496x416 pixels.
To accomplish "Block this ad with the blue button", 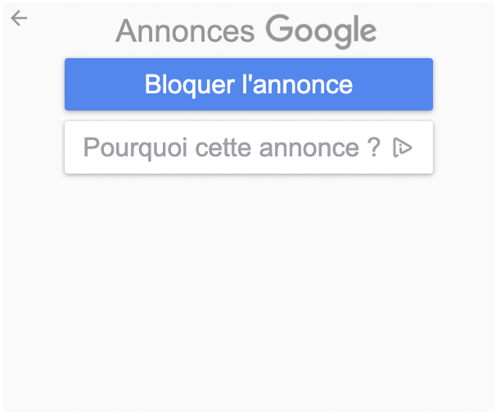I will point(249,84).
